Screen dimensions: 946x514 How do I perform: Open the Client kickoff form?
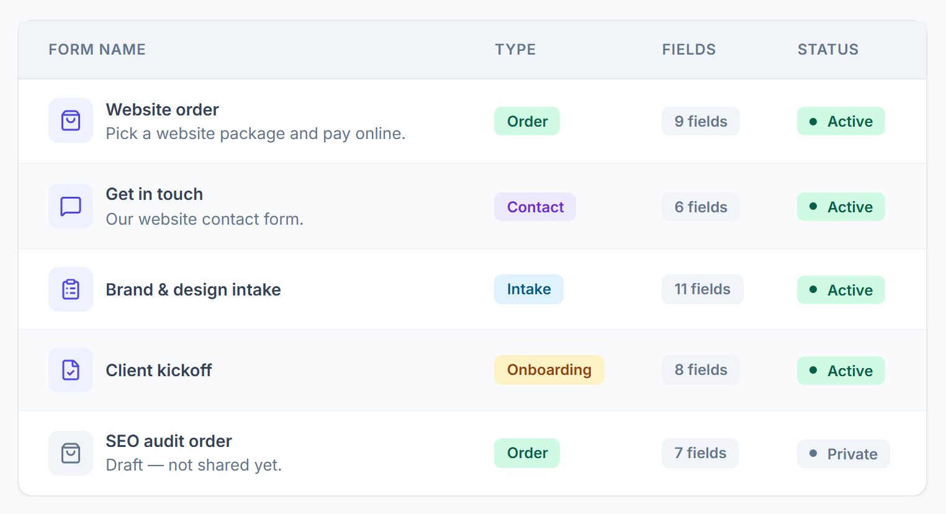click(x=158, y=371)
